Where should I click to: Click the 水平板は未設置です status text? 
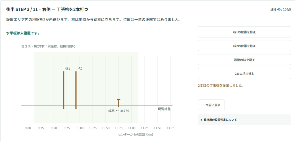coord(23,33)
